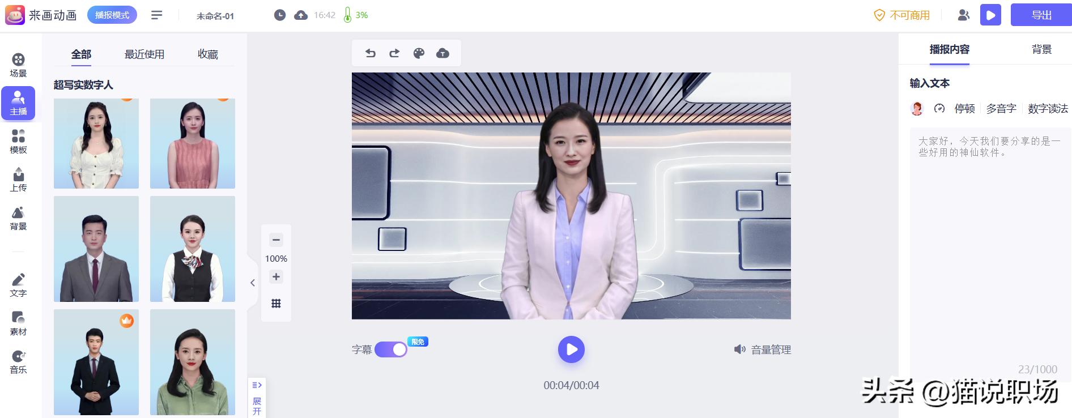Open the collaborators user icon

click(963, 15)
